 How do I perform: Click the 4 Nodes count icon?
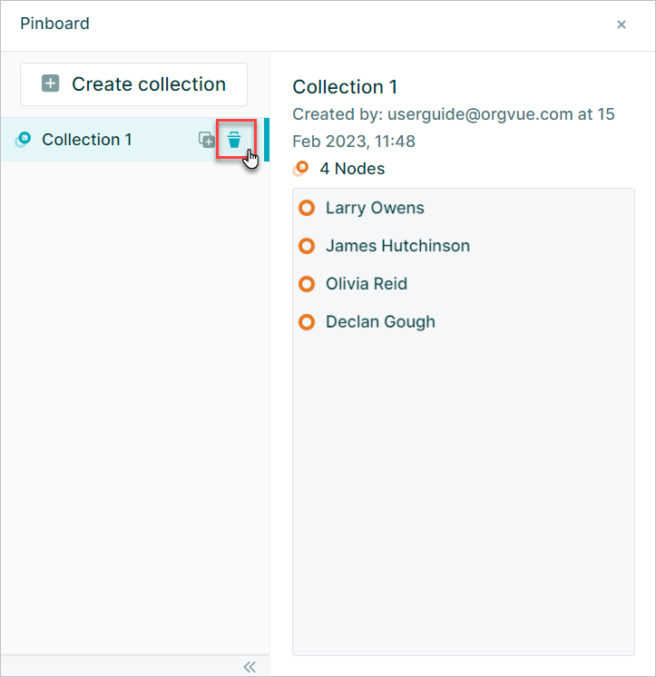[x=301, y=169]
